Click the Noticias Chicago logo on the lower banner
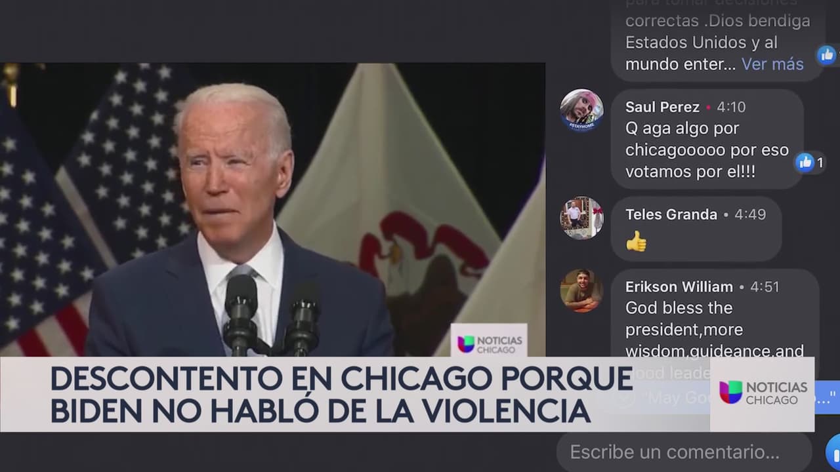 pyautogui.click(x=763, y=391)
